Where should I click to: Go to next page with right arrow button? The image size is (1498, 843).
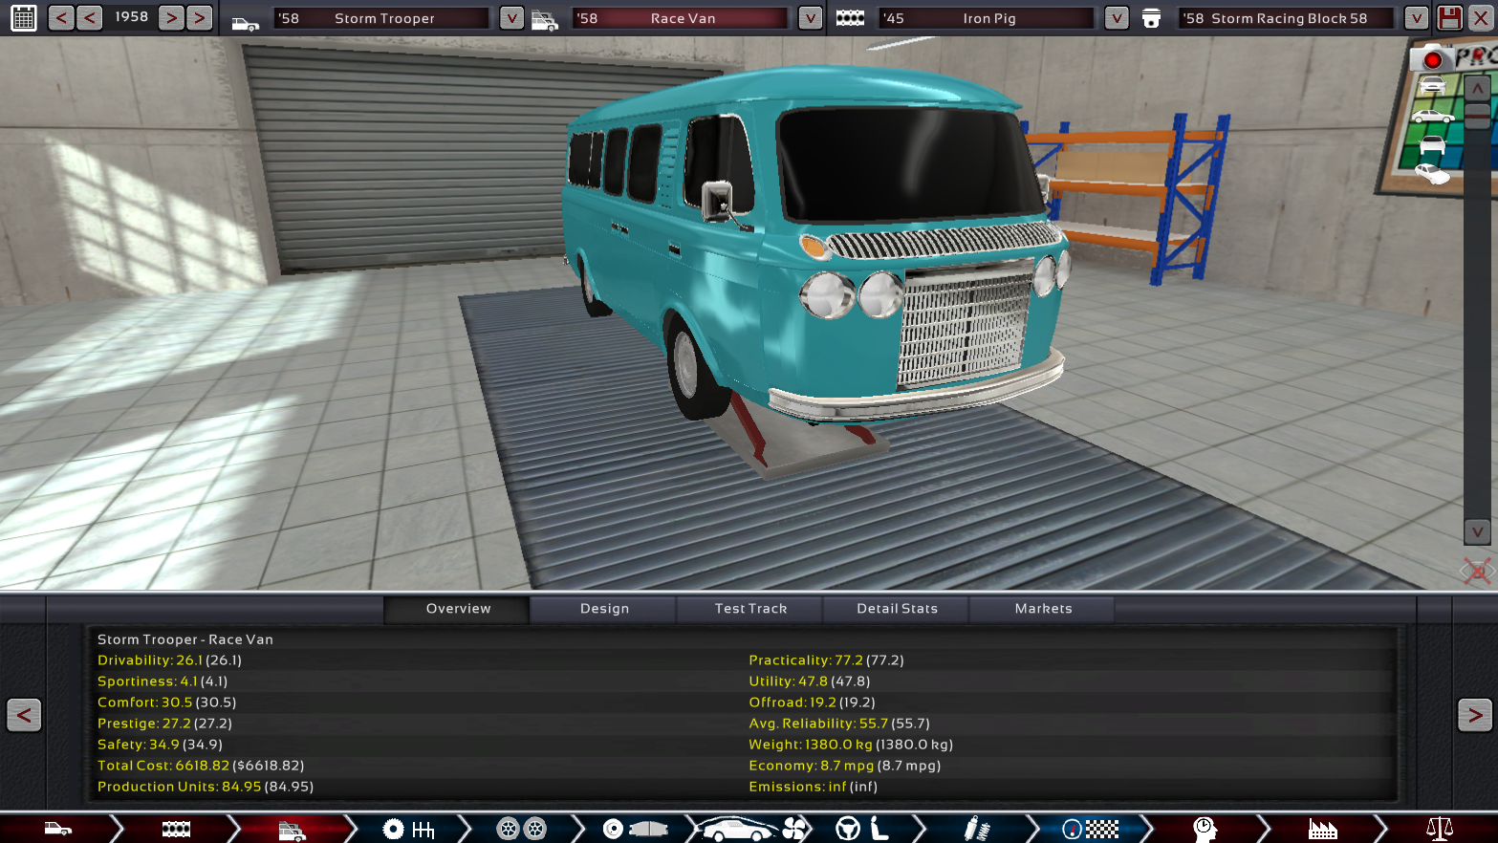(x=1474, y=715)
